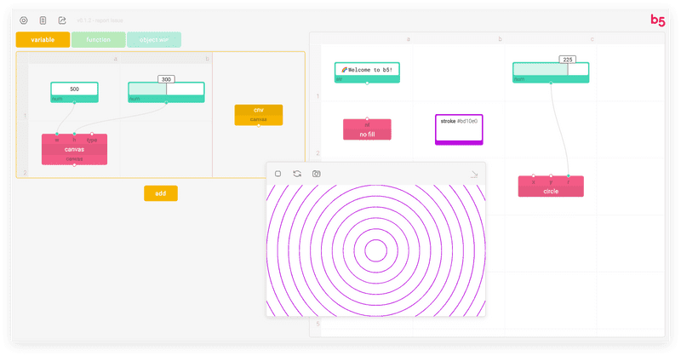This screenshot has width=681, height=356.
Task: Adjust the num slider set to 225
Action: [551, 70]
